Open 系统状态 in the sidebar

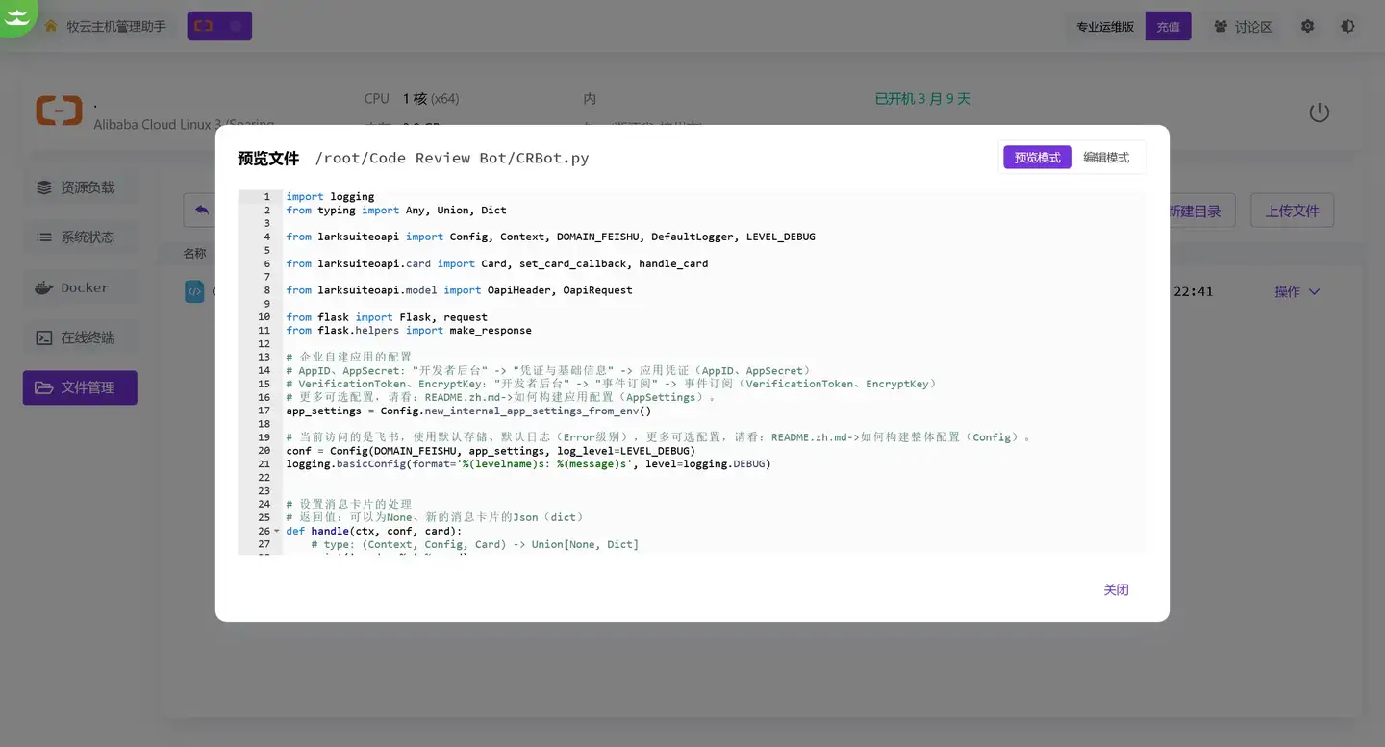tap(80, 237)
